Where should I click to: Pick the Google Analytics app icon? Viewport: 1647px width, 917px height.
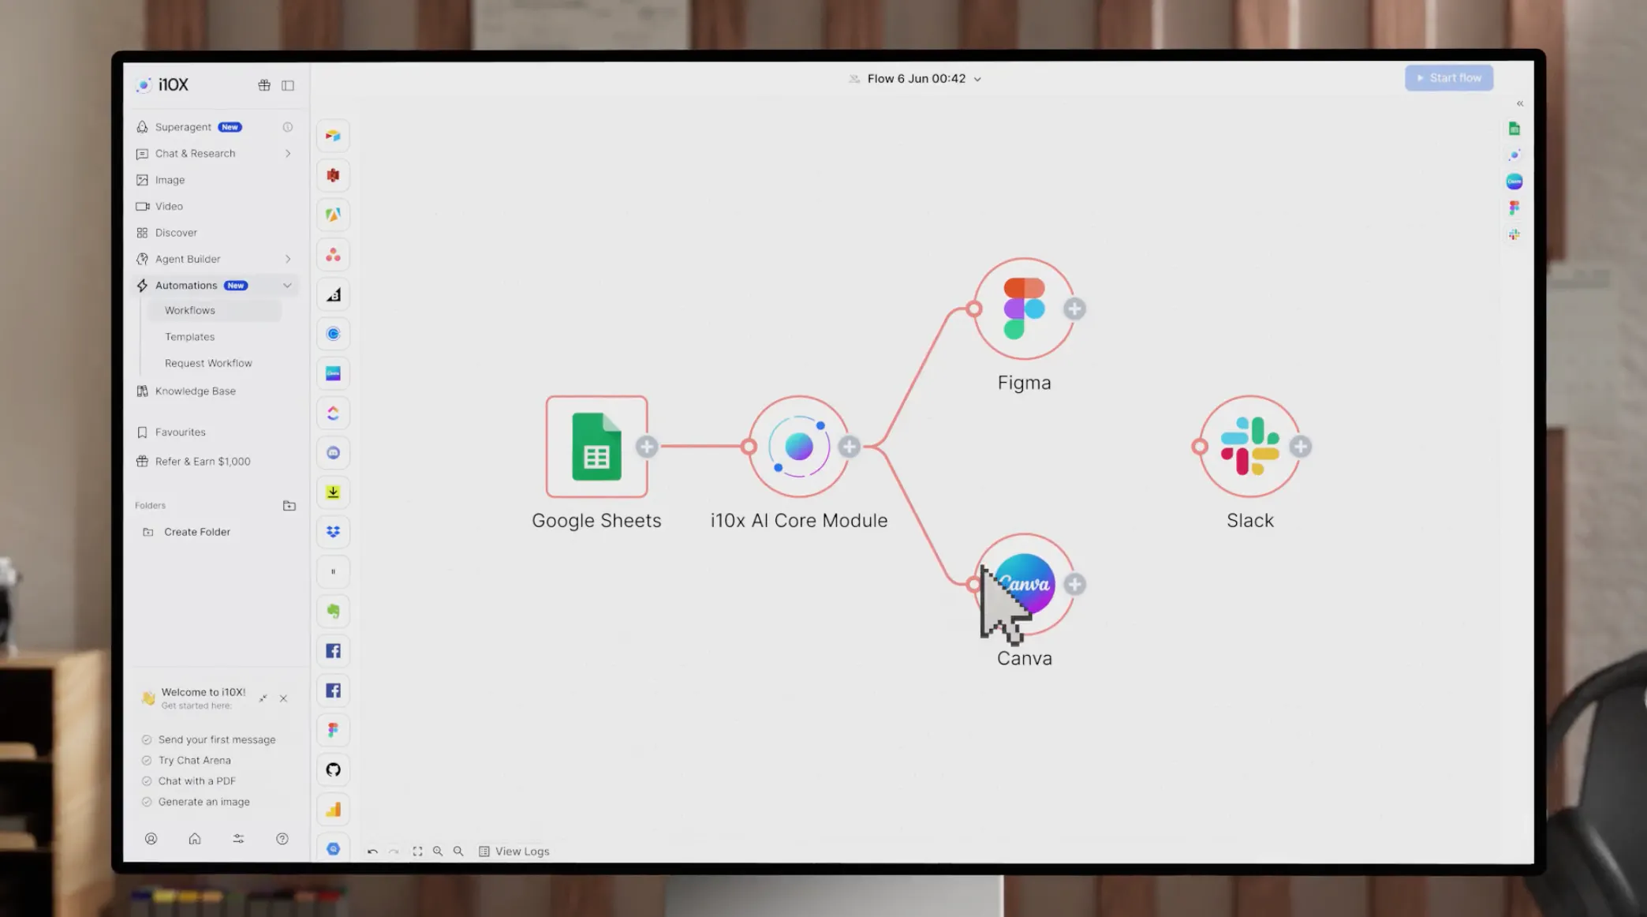[x=333, y=810]
